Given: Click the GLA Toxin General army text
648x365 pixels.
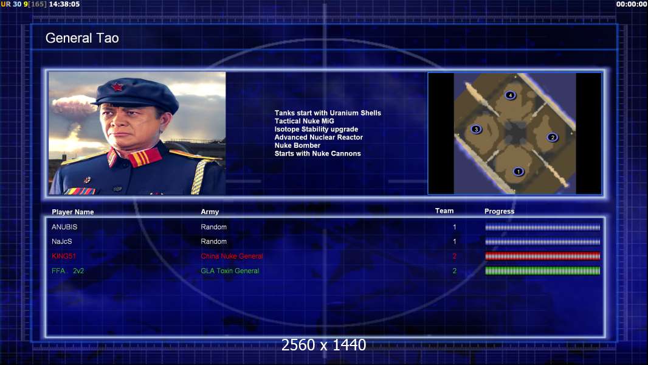Looking at the screenshot, I should (230, 271).
